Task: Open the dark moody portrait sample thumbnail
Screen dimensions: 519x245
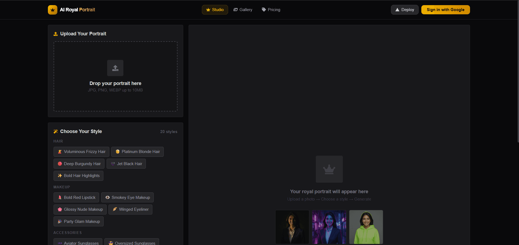Action: 292,227
